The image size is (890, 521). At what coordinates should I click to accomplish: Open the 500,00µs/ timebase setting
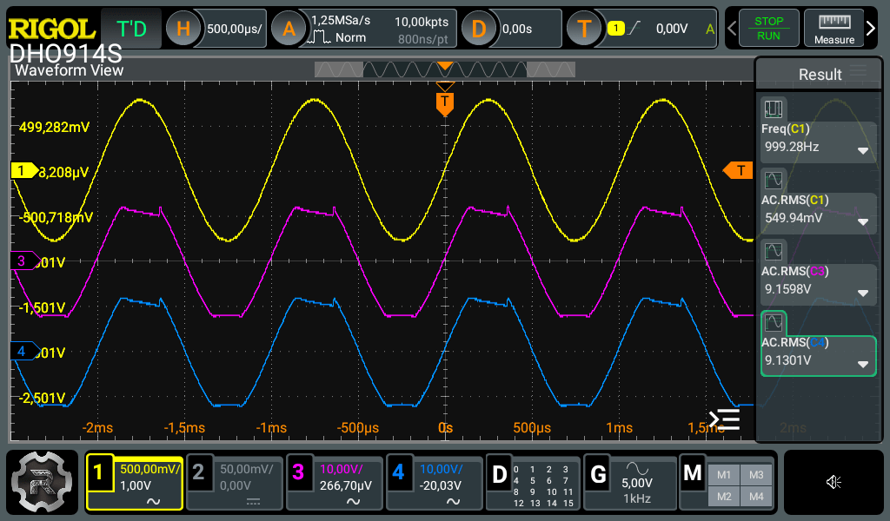coord(234,29)
